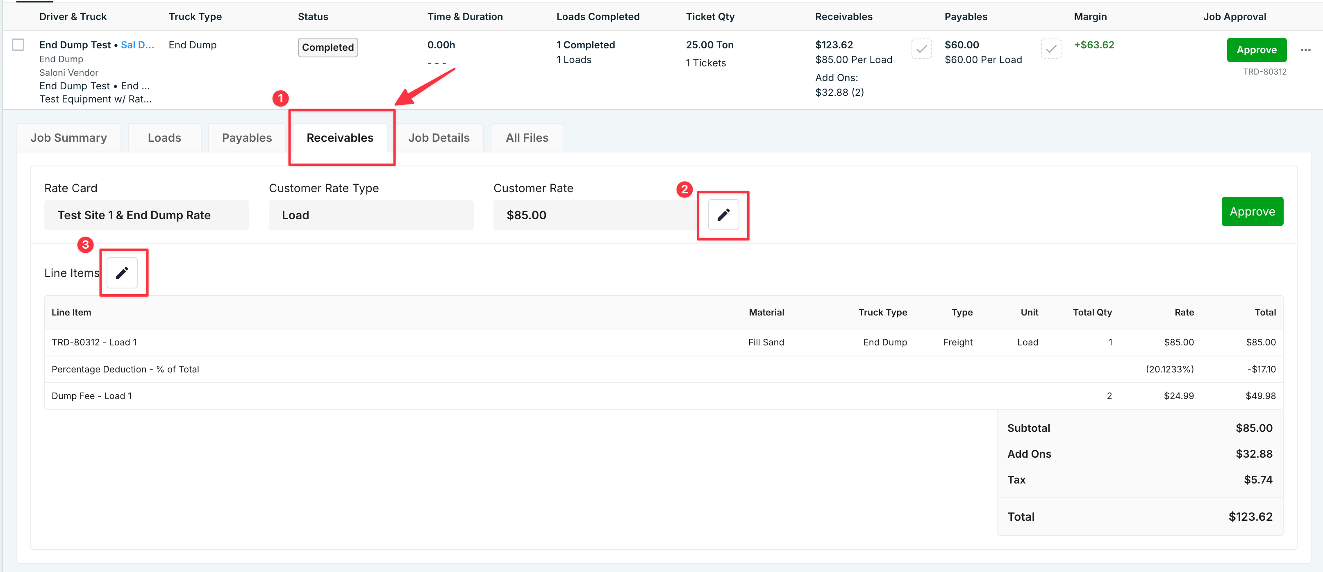Screen dimensions: 1323x572
Task: Click the Driver & Truck column header
Action: 73,16
